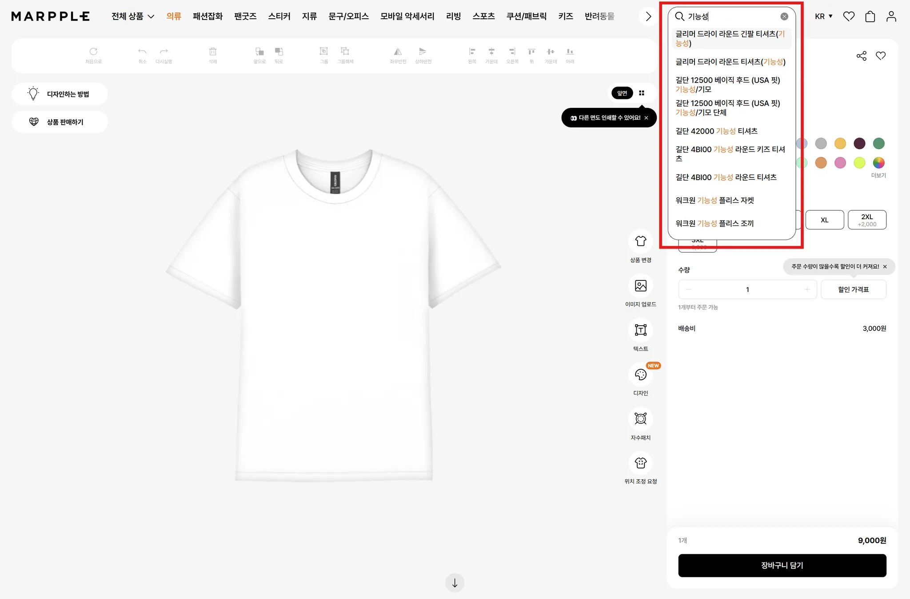This screenshot has height=599, width=910.
Task: Select the XL size option
Action: coord(824,220)
